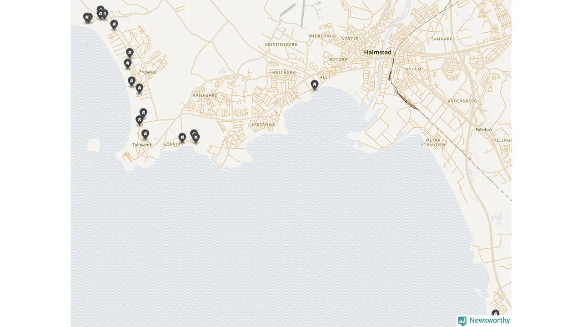Select the marker pair east of Görvik
Viewport: 582px width, 327px height.
point(195,136)
